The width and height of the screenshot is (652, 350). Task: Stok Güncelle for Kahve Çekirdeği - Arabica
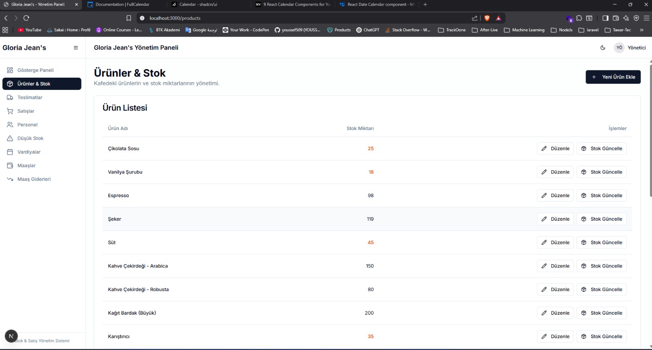click(601, 266)
